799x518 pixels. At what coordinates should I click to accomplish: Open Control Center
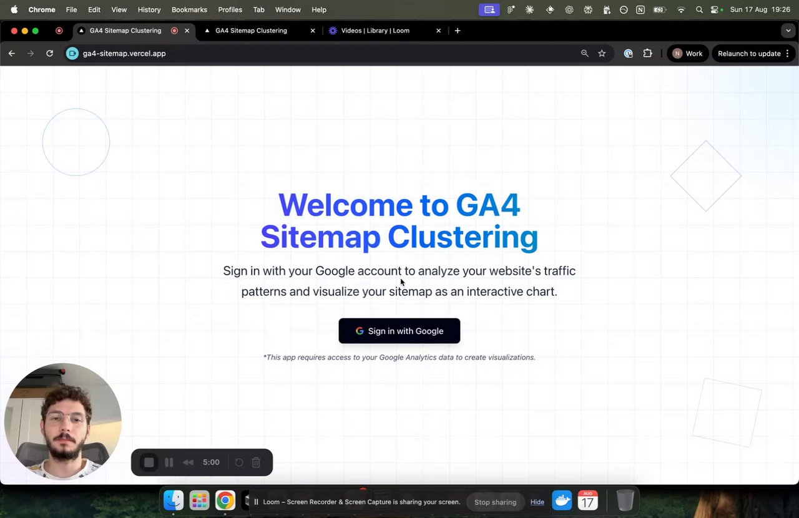point(715,9)
